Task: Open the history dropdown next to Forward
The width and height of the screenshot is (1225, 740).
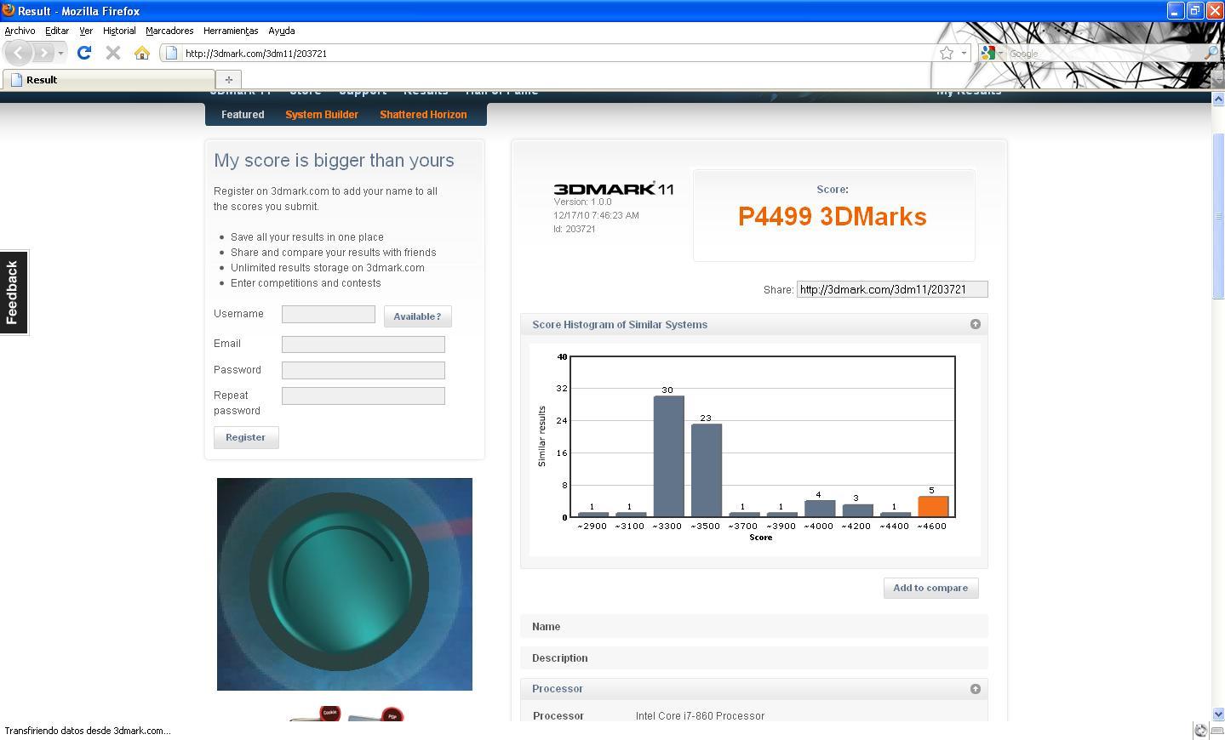Action: pos(60,54)
